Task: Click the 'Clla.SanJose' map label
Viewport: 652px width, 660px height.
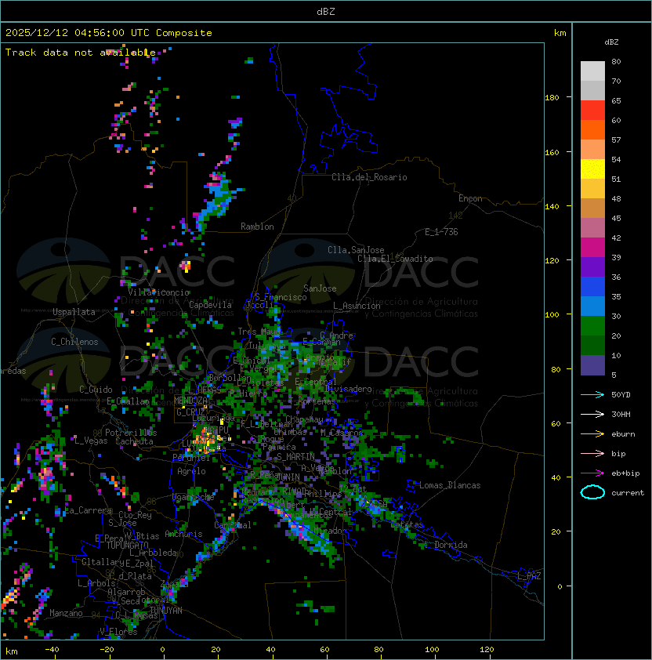Action: [356, 250]
